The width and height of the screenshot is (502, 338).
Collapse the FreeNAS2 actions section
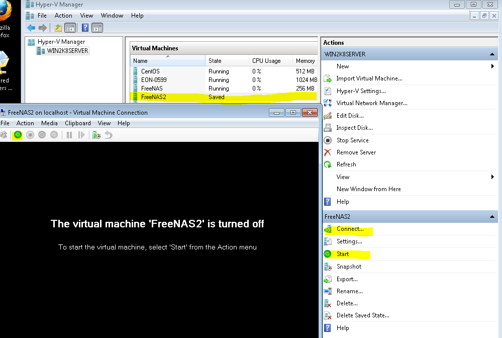(x=493, y=217)
